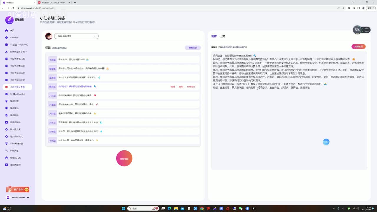Screen dimensions: 377x212
Task: Click the 风格润色 magic wand icon
Action: (x=6, y=151)
